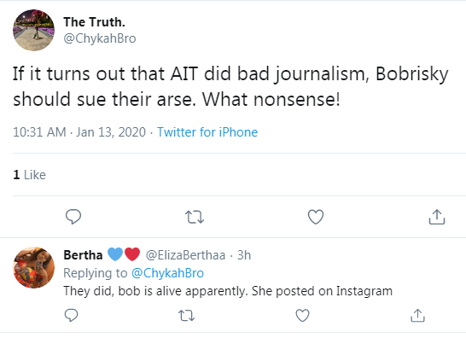Image resolution: width=466 pixels, height=338 pixels.
Task: Share Bertha's reply tweet
Action: click(x=417, y=316)
